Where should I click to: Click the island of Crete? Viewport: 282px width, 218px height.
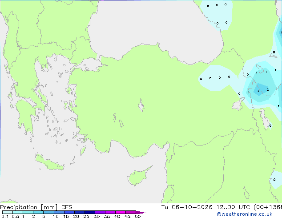49,162
